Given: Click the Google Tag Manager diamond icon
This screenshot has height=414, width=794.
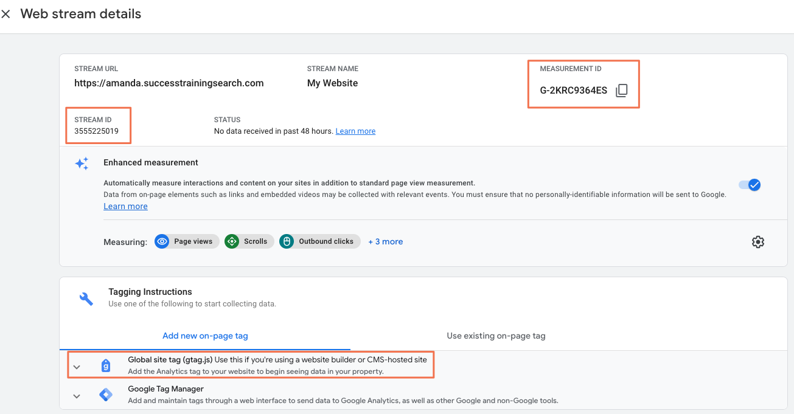Looking at the screenshot, I should coord(106,395).
